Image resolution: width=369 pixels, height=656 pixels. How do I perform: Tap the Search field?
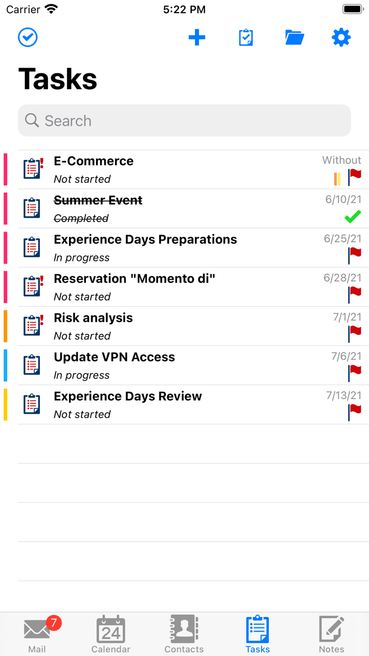pyautogui.click(x=184, y=120)
